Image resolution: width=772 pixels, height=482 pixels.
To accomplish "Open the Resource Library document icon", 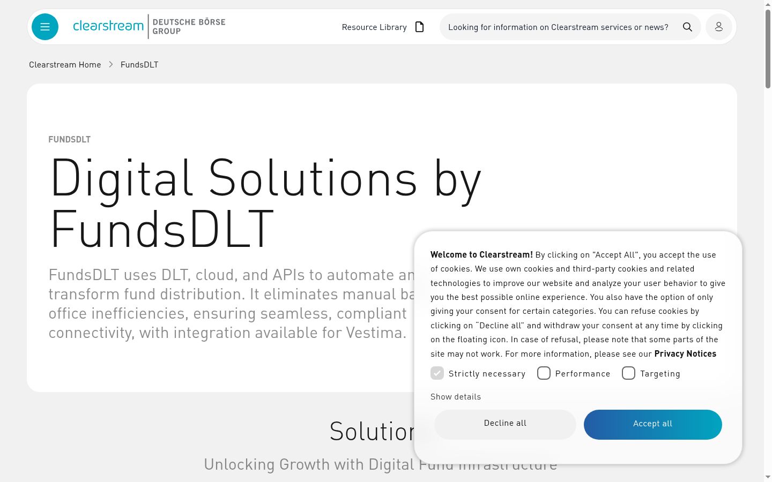I will (420, 27).
